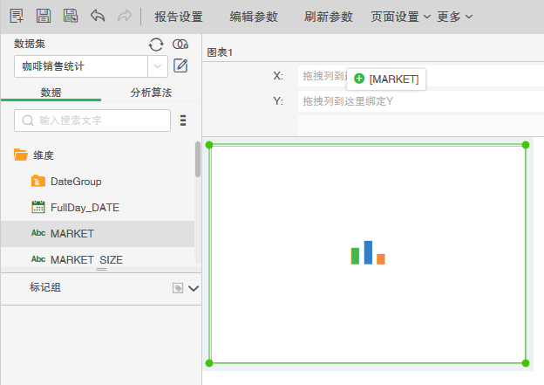Open the 页面设置 dropdown menu
544x385 pixels.
tap(400, 17)
